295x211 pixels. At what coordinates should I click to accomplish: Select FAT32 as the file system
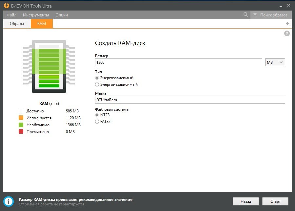click(97, 122)
